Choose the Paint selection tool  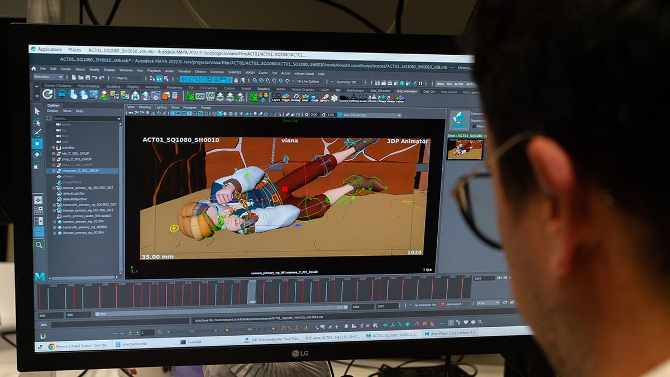(x=37, y=132)
